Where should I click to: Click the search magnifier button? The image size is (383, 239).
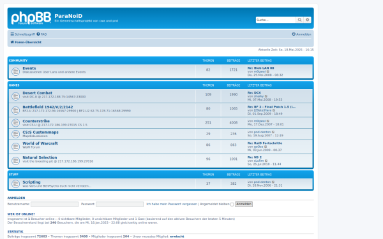coord(299,20)
